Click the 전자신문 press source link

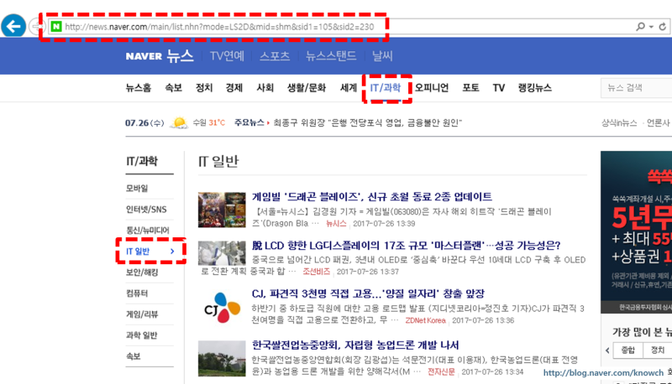[441, 371]
